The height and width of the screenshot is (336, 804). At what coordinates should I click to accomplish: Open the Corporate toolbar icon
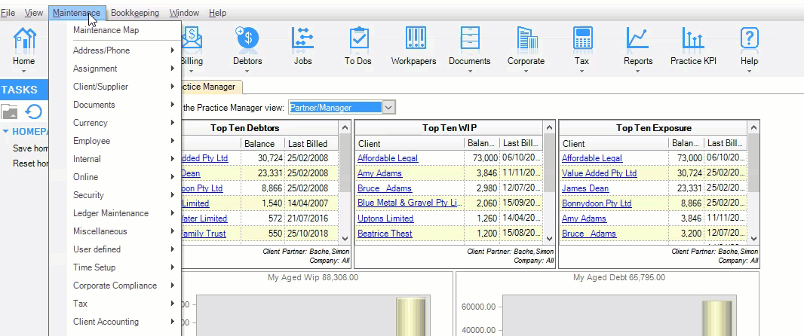pyautogui.click(x=526, y=38)
